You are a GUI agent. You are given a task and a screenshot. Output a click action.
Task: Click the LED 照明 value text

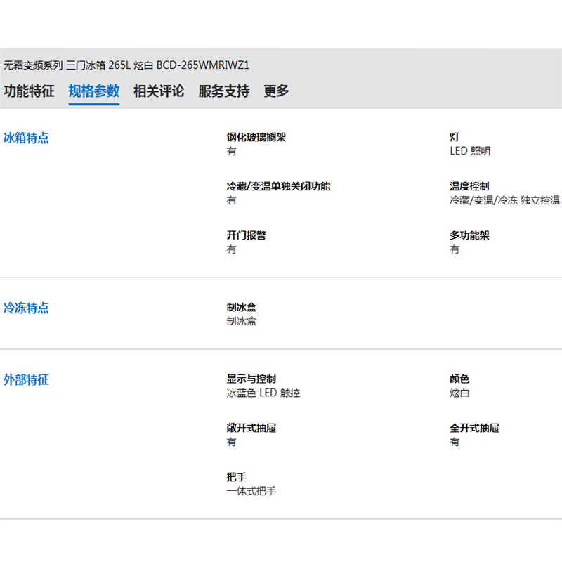pyautogui.click(x=470, y=151)
